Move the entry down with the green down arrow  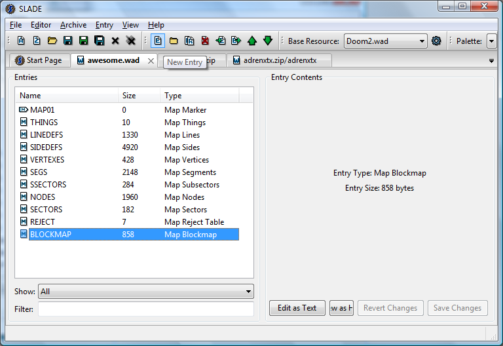pos(268,41)
